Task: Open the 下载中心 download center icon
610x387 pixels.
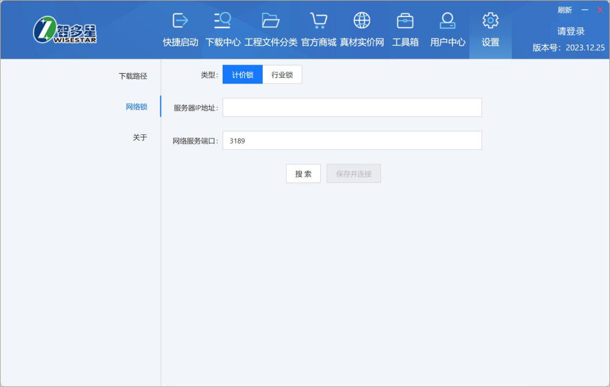Action: click(223, 21)
